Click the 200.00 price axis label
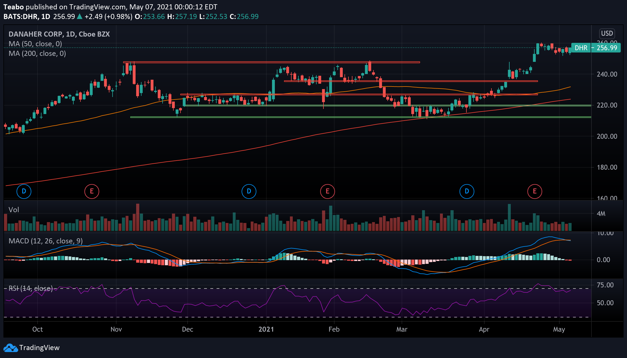 point(607,136)
